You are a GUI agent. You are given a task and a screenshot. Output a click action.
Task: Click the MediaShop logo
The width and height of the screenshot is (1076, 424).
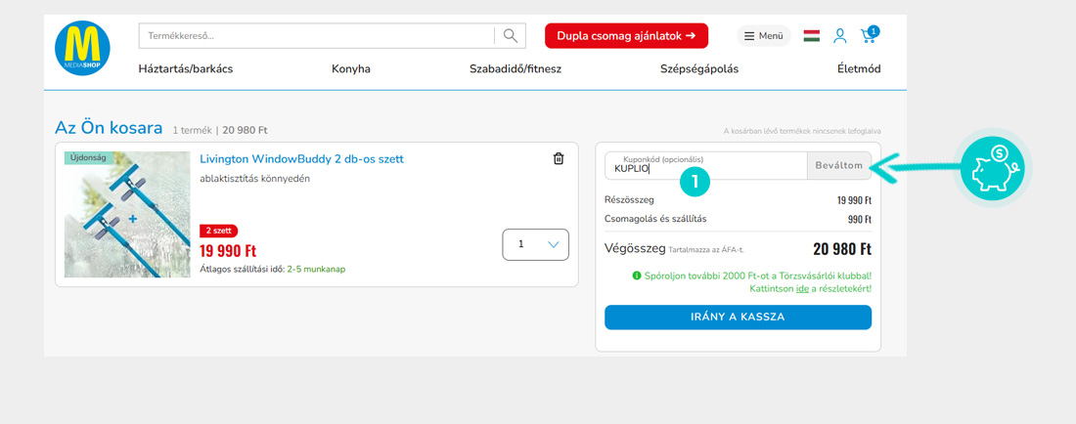coord(82,48)
